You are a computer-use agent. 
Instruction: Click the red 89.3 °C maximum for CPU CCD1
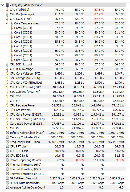(99, 19)
